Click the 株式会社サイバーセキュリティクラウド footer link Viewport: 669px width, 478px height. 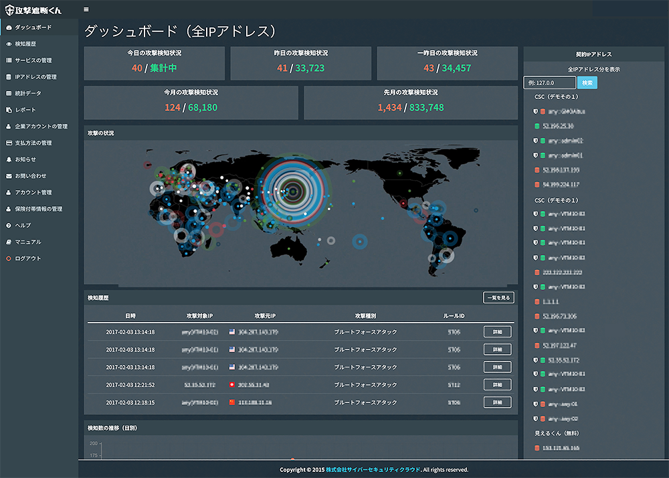[x=373, y=470]
